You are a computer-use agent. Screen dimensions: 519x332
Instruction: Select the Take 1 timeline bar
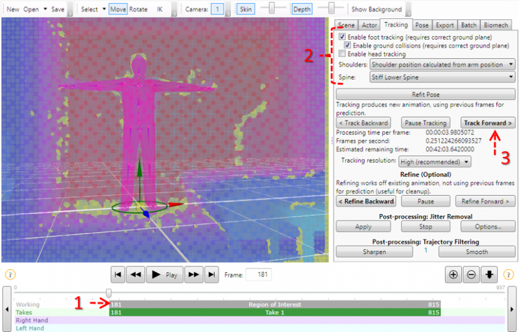(274, 312)
